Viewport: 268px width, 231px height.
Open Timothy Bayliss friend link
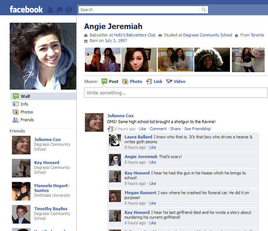click(x=51, y=209)
